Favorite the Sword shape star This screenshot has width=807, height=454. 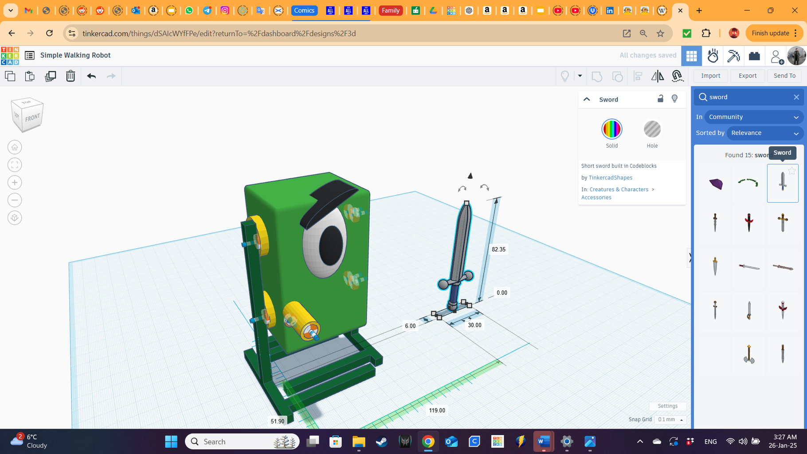(x=791, y=171)
